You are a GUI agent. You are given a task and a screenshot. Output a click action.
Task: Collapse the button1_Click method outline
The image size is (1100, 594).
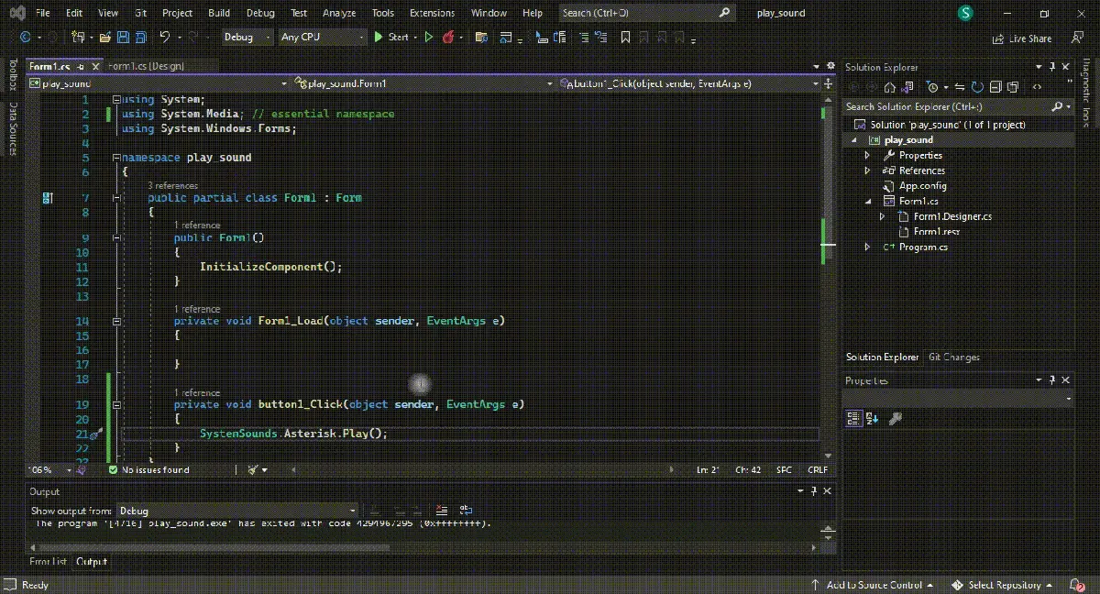click(116, 404)
